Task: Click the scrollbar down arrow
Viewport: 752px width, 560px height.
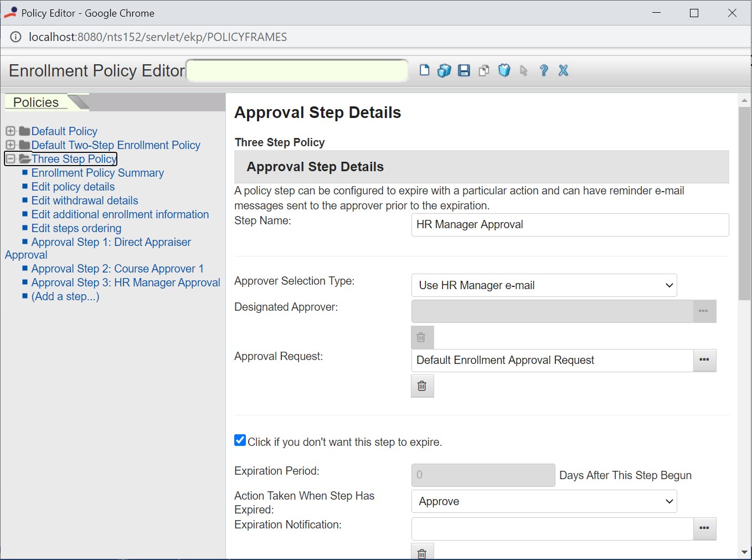Action: pos(744,552)
